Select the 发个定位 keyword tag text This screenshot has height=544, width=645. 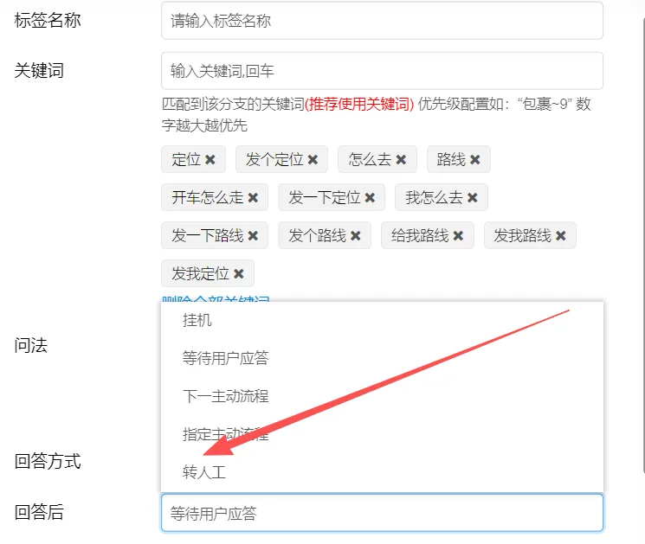click(274, 159)
